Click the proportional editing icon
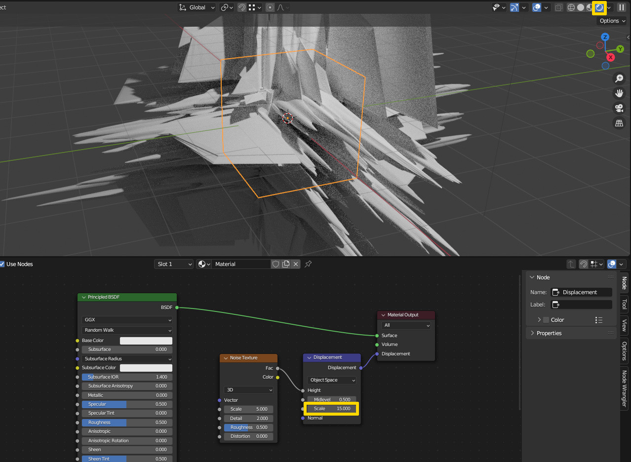 270,7
